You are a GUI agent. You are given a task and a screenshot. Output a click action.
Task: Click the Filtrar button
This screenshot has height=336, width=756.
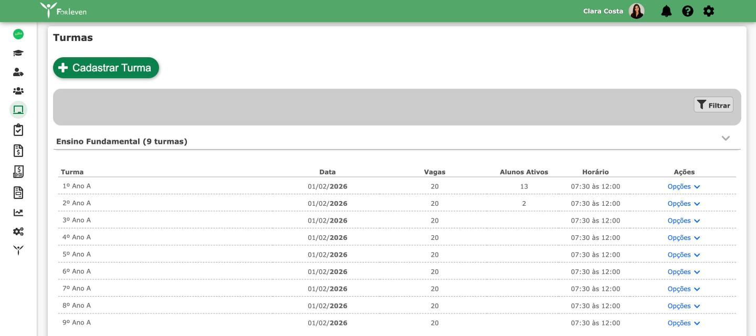[x=713, y=105]
